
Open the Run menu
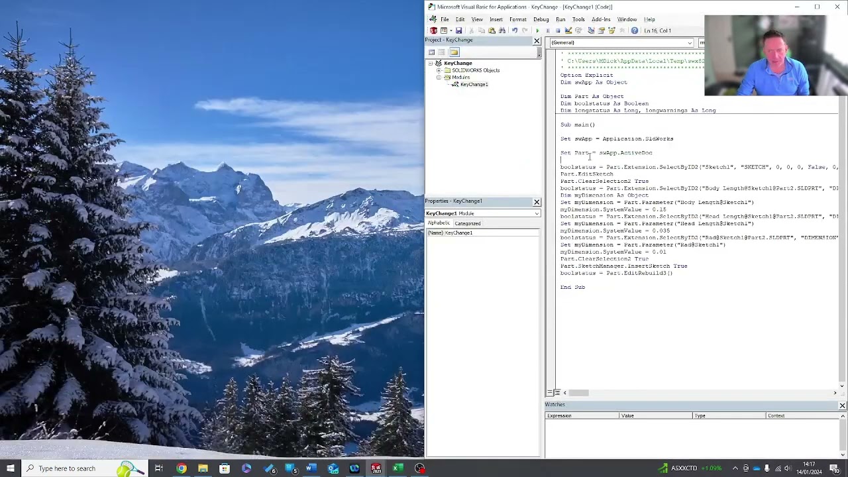click(x=560, y=19)
